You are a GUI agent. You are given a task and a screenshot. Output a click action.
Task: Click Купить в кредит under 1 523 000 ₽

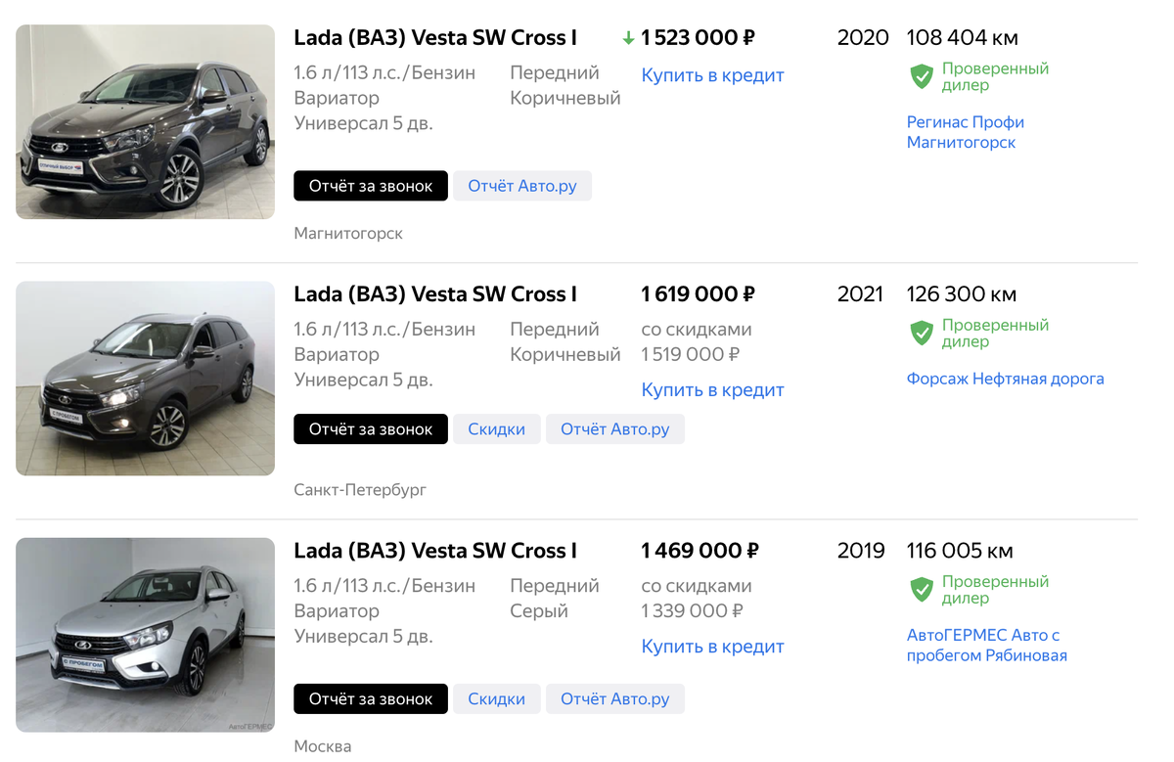(712, 75)
